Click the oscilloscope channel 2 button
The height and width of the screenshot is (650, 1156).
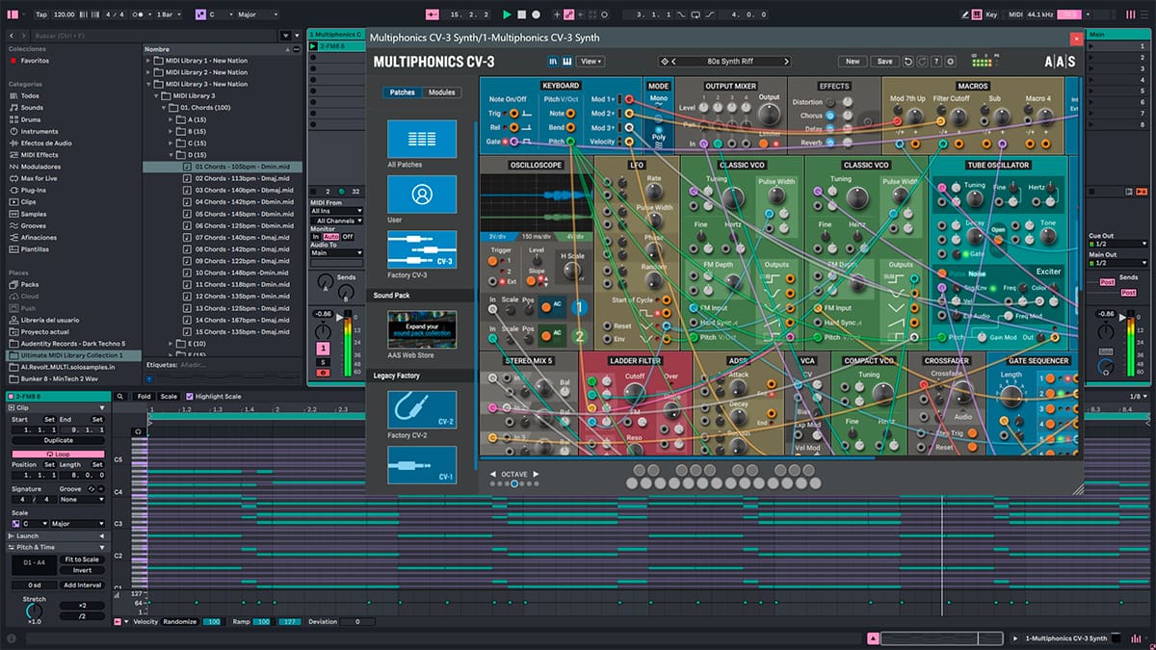click(579, 336)
